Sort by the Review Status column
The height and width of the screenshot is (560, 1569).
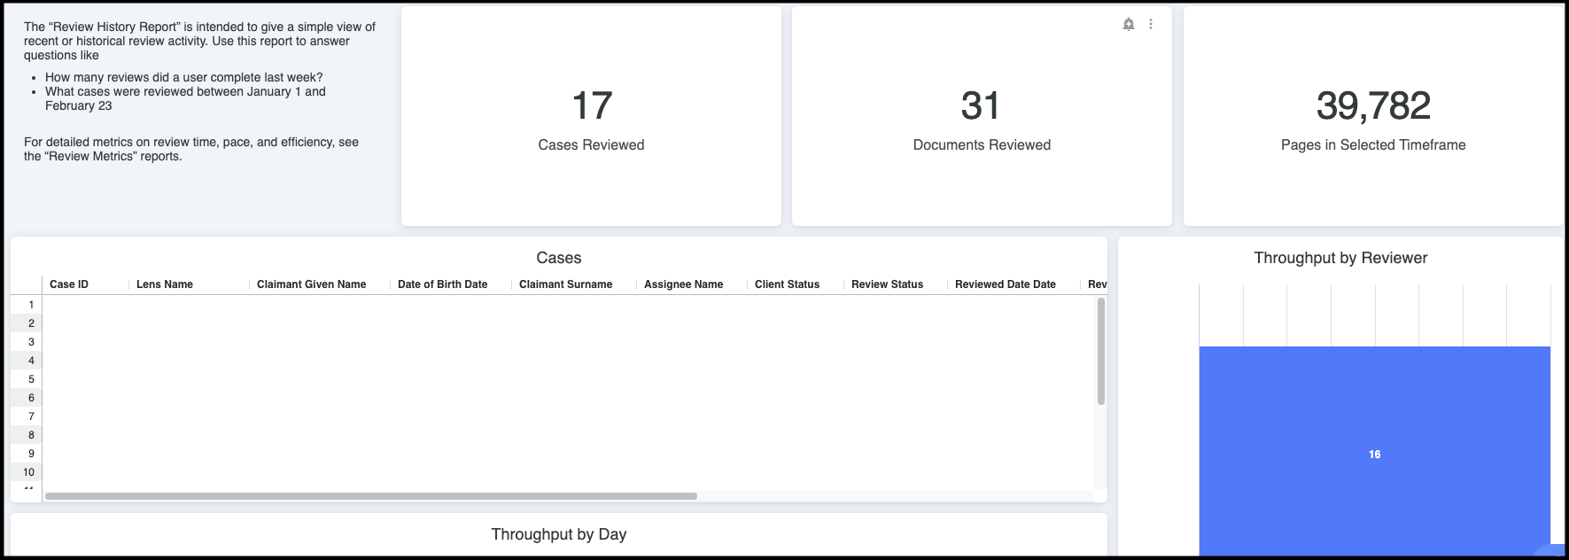pos(886,284)
